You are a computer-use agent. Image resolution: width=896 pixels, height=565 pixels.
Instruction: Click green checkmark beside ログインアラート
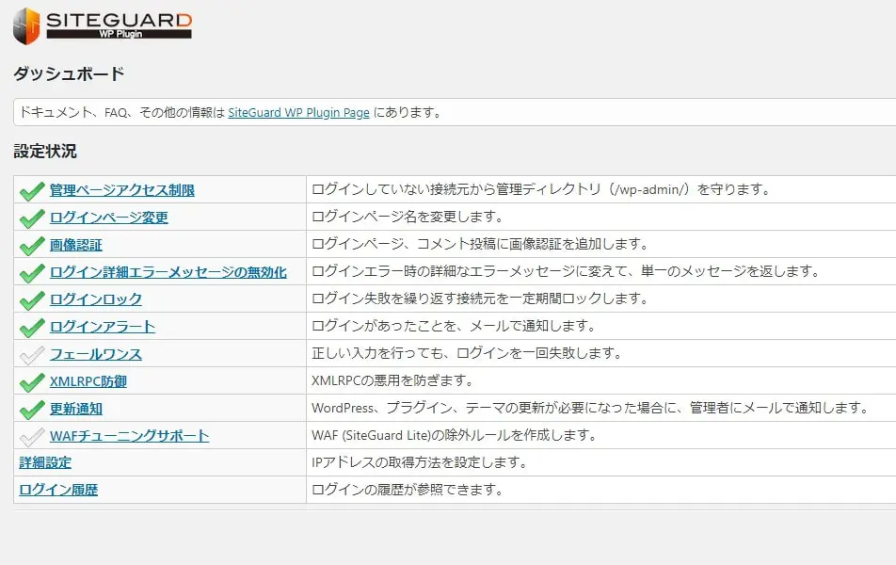click(x=32, y=327)
